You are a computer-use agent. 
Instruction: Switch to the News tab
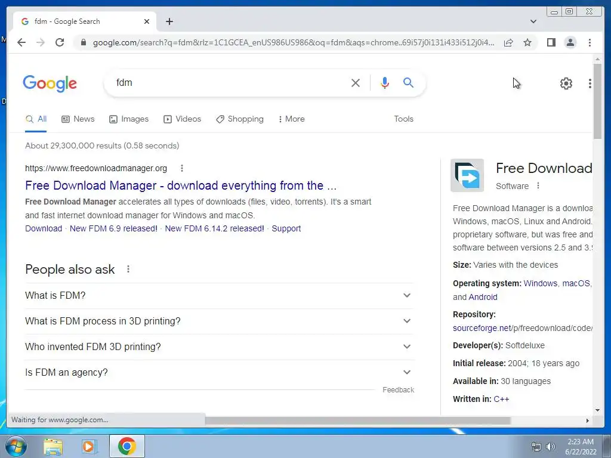(x=78, y=119)
